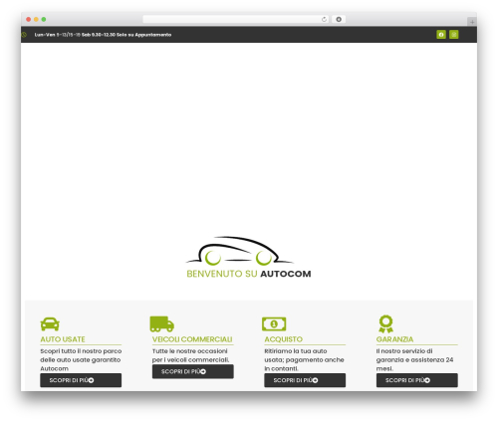Maximize the window with green button
Viewport: 498px width, 421px height.
pyautogui.click(x=44, y=20)
